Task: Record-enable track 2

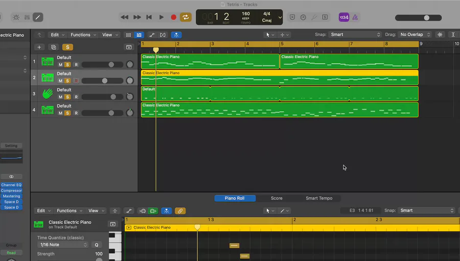Action: [x=76, y=81]
